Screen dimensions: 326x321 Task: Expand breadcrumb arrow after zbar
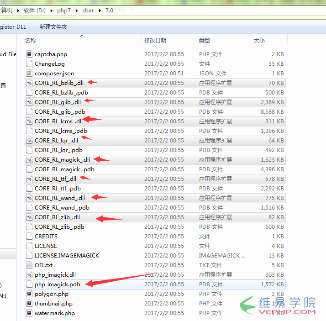[x=100, y=11]
